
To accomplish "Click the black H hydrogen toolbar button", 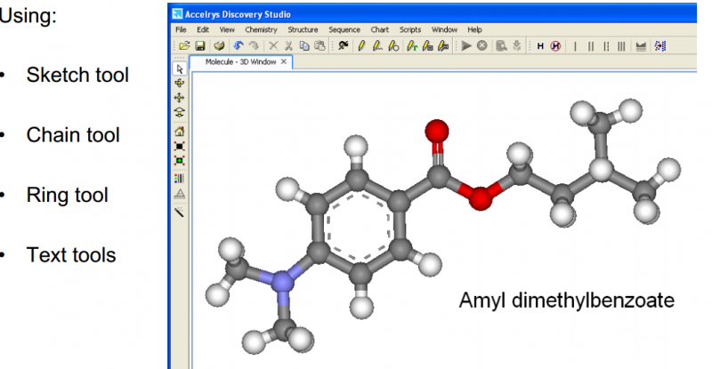I will (x=541, y=44).
